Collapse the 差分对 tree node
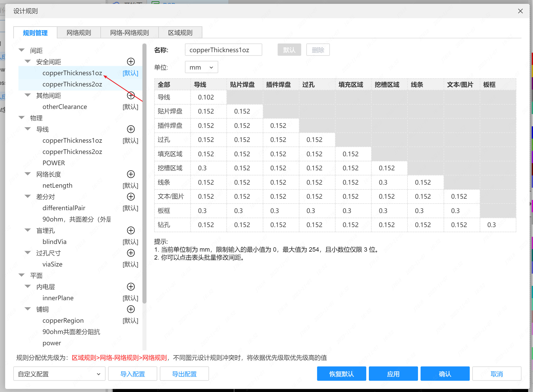Screen dimensions: 533x392 [x=28, y=196]
